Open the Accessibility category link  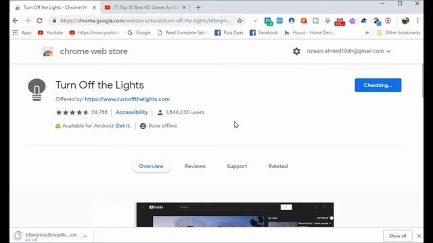tap(132, 113)
